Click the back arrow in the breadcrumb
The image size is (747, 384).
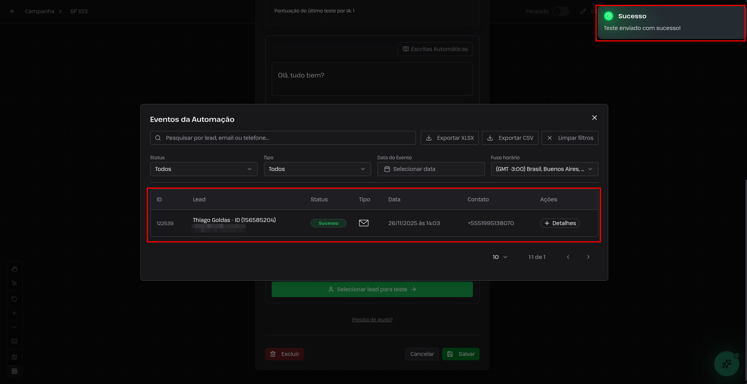[12, 11]
